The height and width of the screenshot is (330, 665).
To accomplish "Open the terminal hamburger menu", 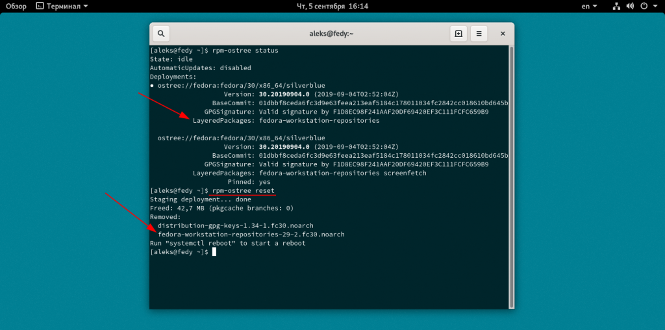I will (479, 34).
